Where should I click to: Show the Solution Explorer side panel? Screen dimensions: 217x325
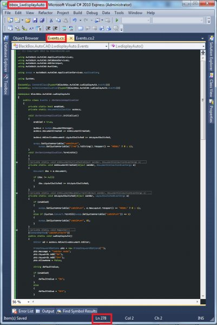point(211,54)
